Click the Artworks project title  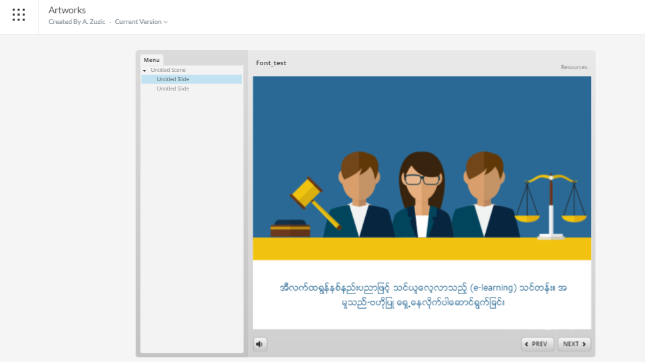(67, 10)
